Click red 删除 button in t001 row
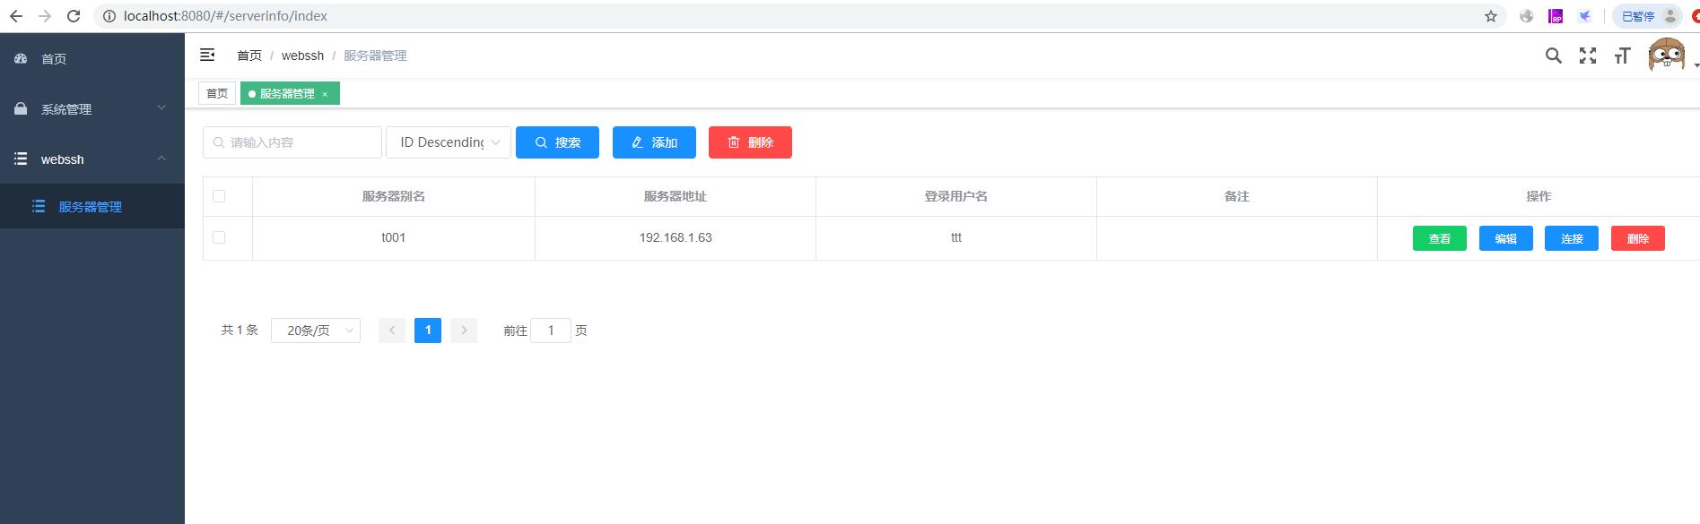The height and width of the screenshot is (524, 1700). point(1638,238)
